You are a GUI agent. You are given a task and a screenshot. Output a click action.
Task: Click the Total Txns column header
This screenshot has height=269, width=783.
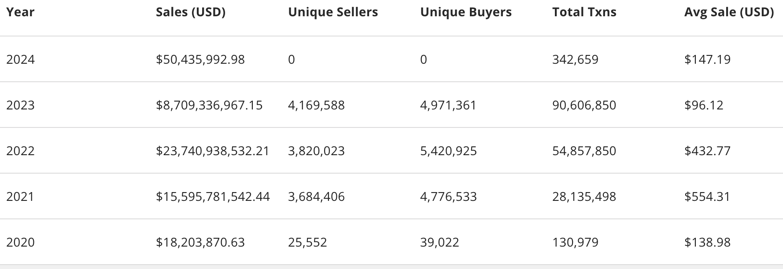[584, 12]
